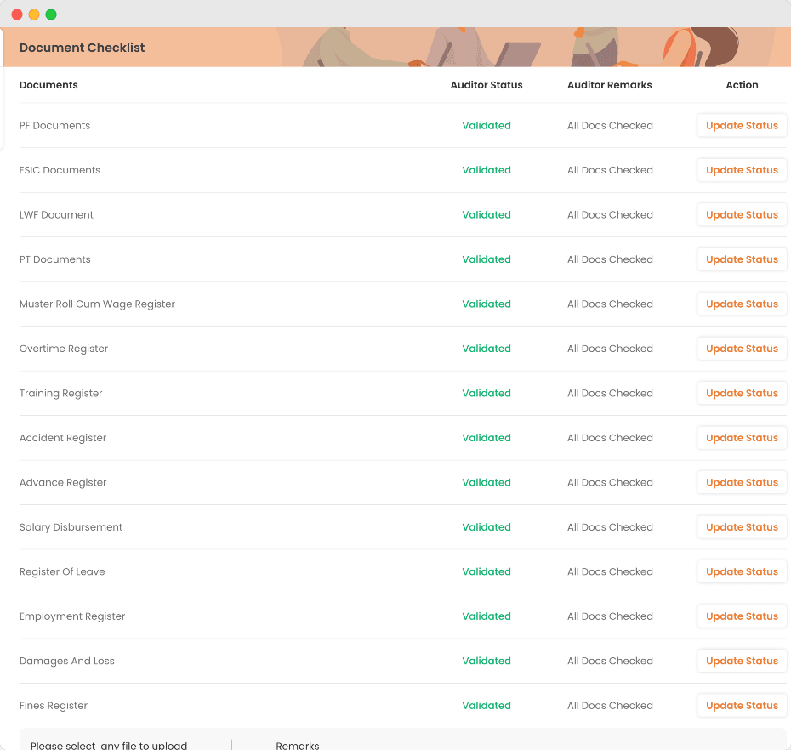
Task: Click the red close window button
Action: pyautogui.click(x=17, y=14)
